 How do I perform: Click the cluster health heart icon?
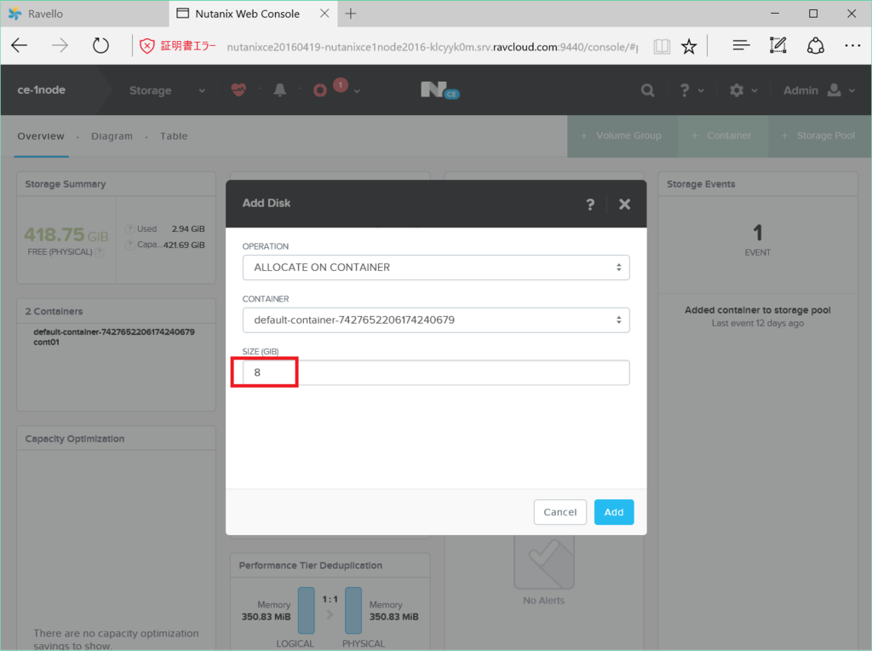pyautogui.click(x=238, y=89)
